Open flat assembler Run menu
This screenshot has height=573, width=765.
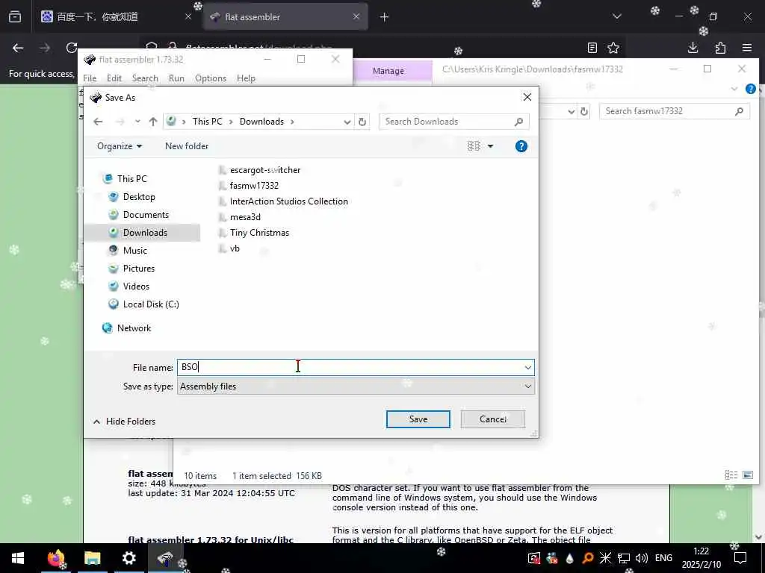[176, 78]
